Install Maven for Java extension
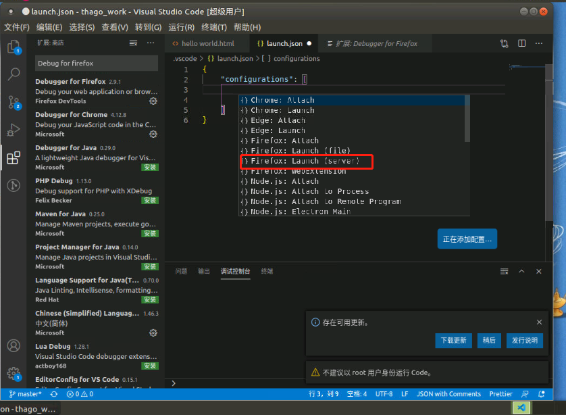 tap(150, 234)
